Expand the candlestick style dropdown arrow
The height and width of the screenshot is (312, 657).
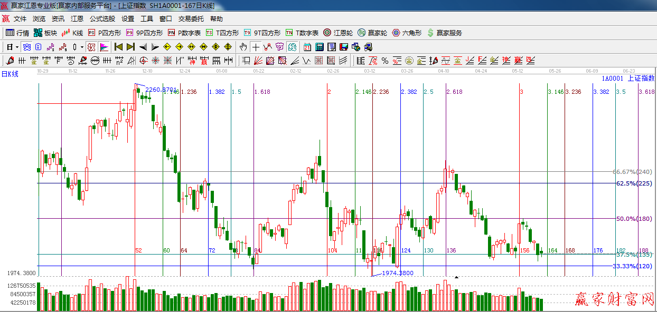pos(82,47)
